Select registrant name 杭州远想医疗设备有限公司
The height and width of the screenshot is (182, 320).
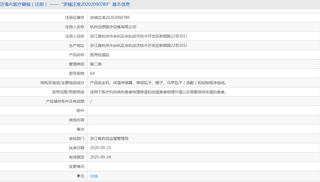click(113, 27)
